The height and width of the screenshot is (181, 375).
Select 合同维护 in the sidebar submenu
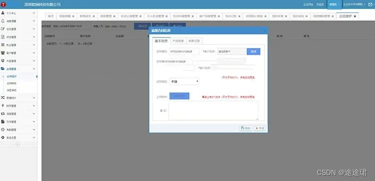tap(11, 76)
